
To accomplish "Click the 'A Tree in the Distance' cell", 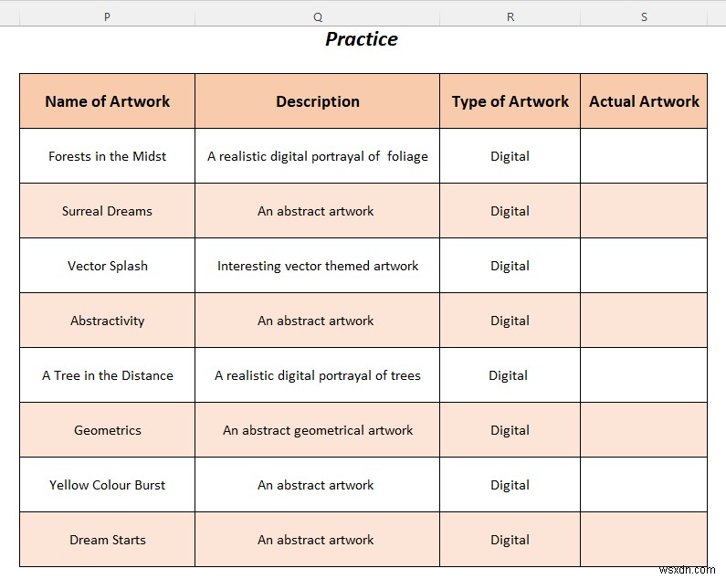I will click(x=108, y=375).
